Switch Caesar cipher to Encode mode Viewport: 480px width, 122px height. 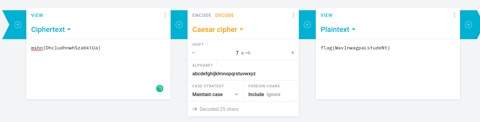(x=202, y=15)
